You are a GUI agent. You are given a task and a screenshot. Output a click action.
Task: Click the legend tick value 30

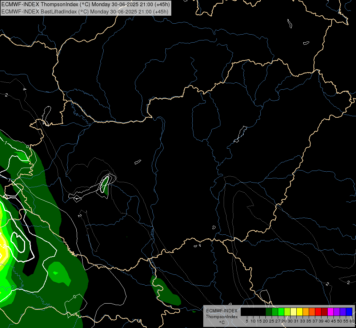tap(291, 321)
